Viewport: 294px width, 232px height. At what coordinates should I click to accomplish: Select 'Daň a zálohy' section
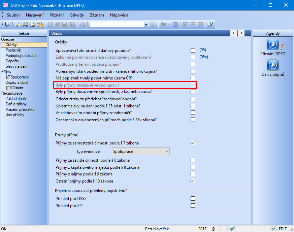tap(16, 104)
